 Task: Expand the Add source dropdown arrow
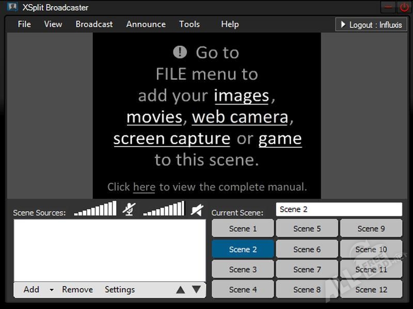pos(51,290)
